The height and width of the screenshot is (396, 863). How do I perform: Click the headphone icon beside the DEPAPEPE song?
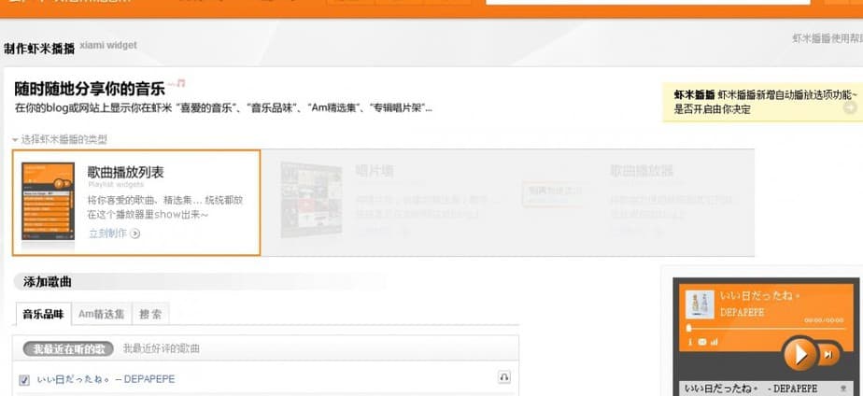[504, 377]
